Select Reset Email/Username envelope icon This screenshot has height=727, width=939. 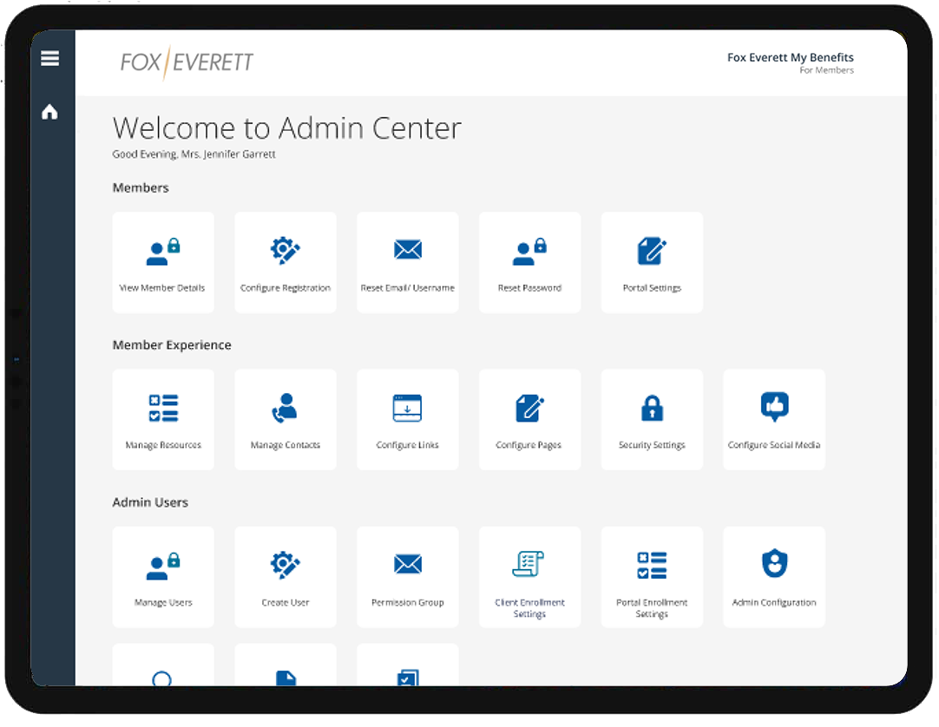point(408,249)
